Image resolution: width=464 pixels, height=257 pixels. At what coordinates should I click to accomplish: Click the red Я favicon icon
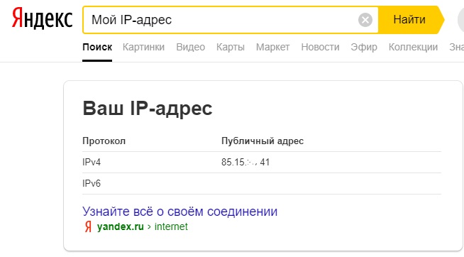coord(88,226)
